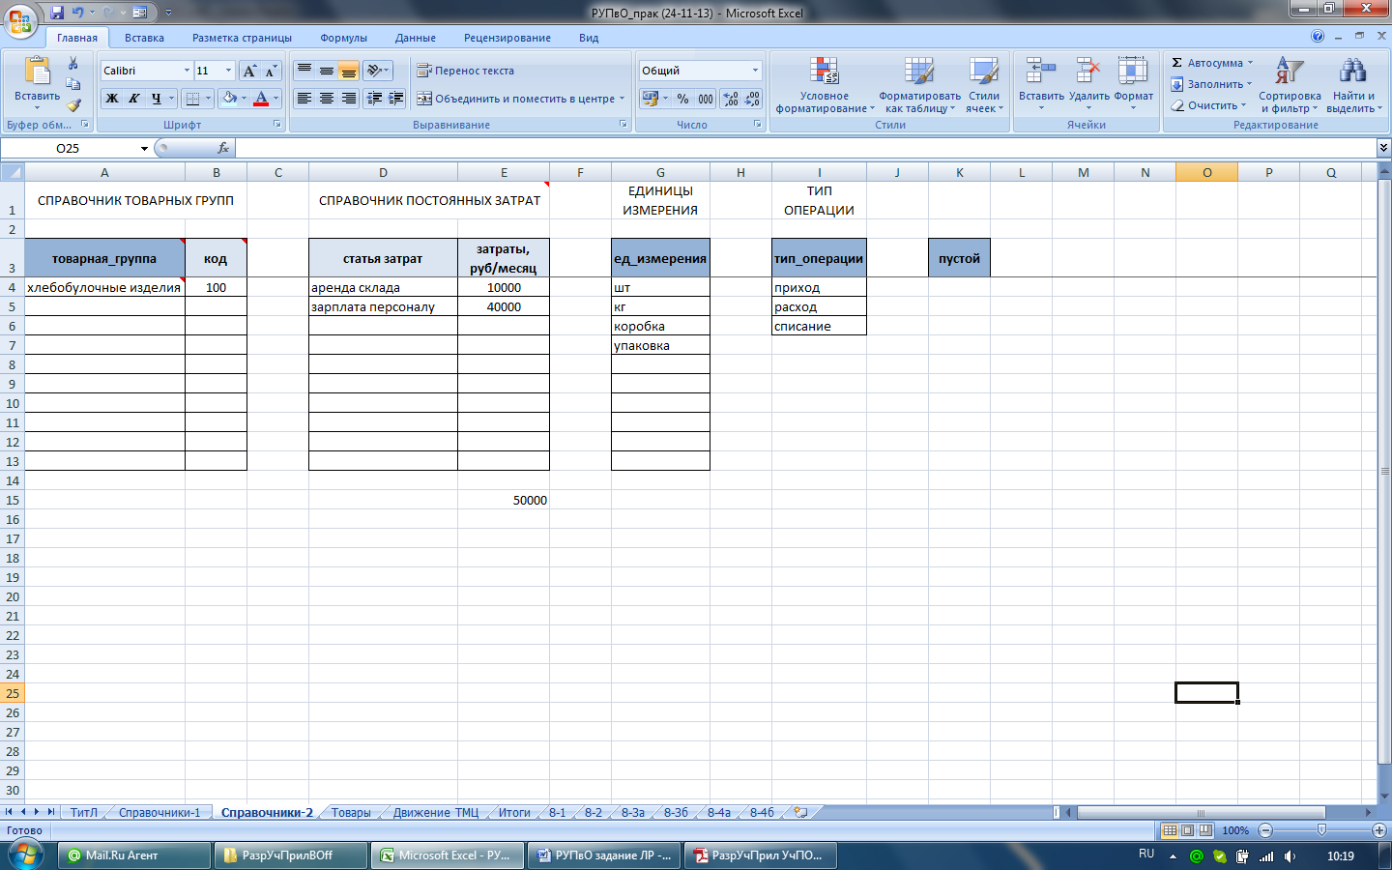This screenshot has width=1392, height=870.
Task: Expand the Name Box dropdown arrow
Action: [144, 149]
